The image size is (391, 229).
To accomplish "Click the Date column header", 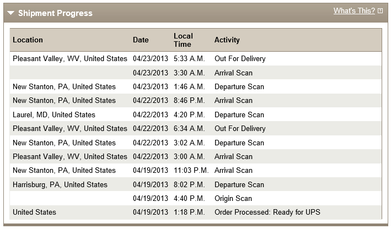I will point(141,40).
